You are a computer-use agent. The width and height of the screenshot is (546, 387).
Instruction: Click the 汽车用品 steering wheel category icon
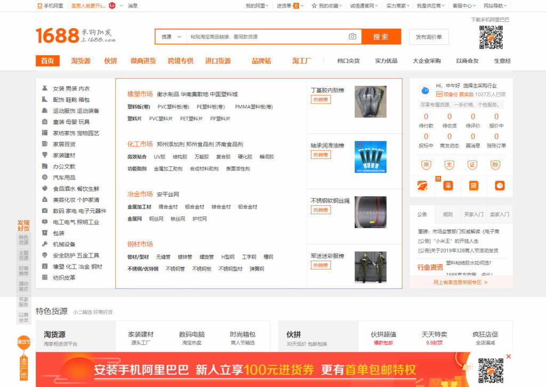click(45, 178)
